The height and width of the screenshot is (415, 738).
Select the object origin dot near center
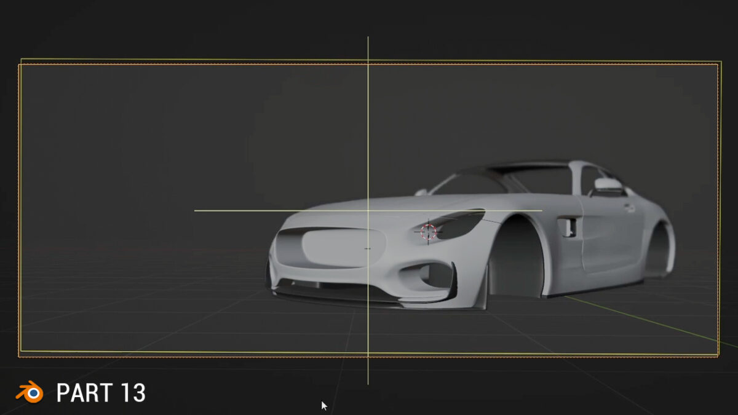point(367,248)
